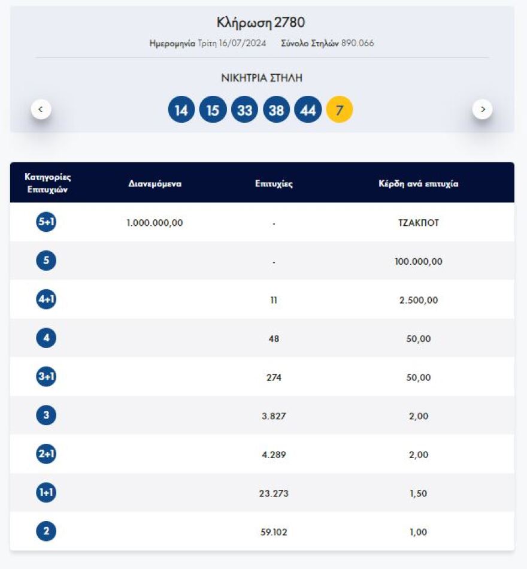Select the 2+1 category badge
This screenshot has width=527, height=569.
pyautogui.click(x=46, y=454)
